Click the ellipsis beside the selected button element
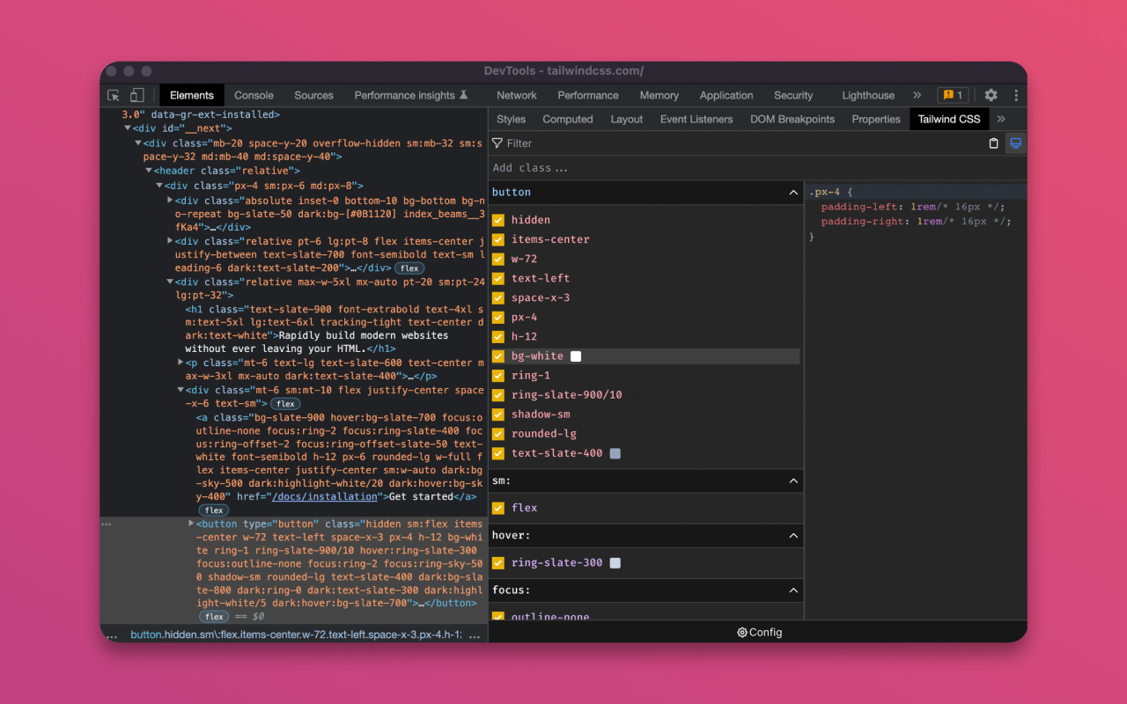Screen dimensions: 1127x704 107,524
